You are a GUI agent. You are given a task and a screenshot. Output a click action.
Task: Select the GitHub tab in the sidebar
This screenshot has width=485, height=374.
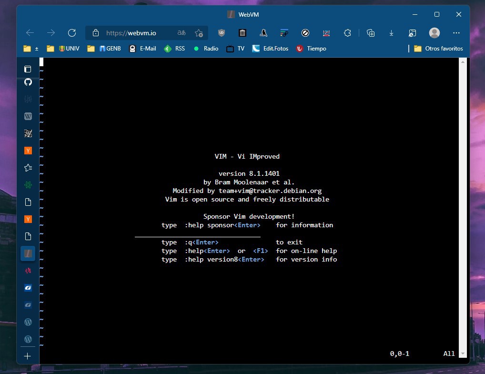[28, 82]
